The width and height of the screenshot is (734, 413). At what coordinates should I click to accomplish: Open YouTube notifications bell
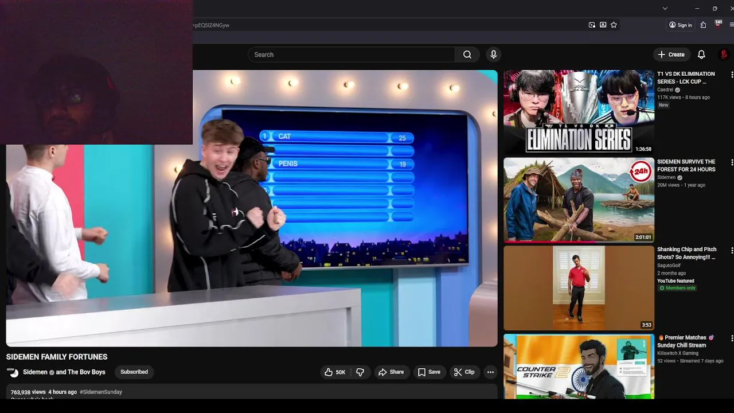701,54
